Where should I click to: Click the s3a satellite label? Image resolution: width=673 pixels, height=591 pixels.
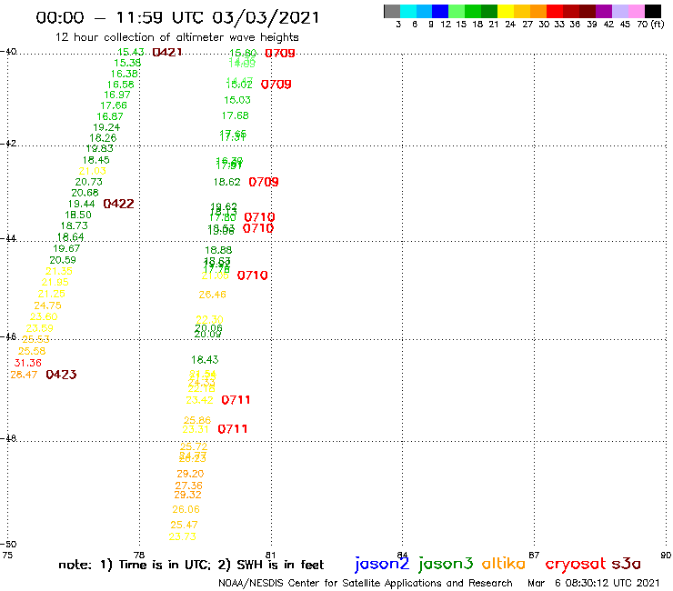pos(627,564)
